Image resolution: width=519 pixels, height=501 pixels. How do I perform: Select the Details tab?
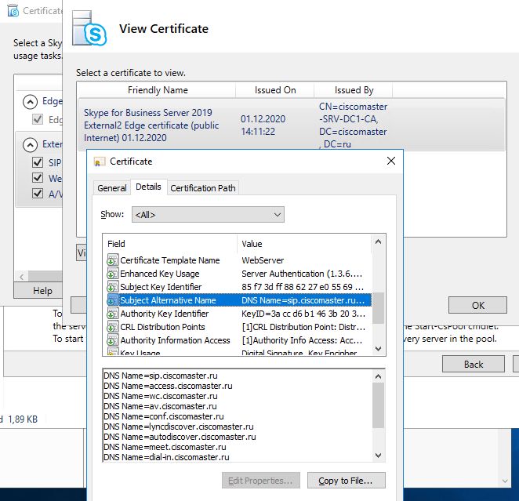click(148, 187)
